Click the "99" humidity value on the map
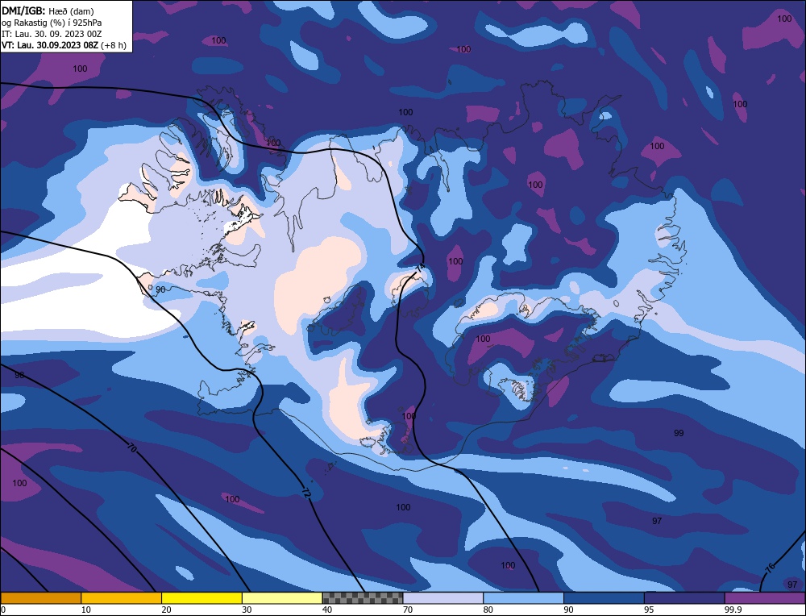This screenshot has height=616, width=806. 679,433
